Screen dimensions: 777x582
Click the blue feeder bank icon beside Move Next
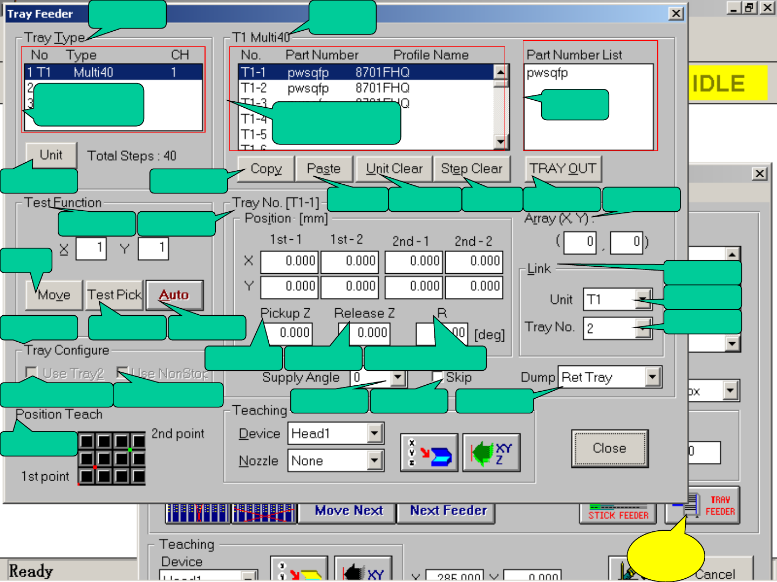(x=197, y=513)
